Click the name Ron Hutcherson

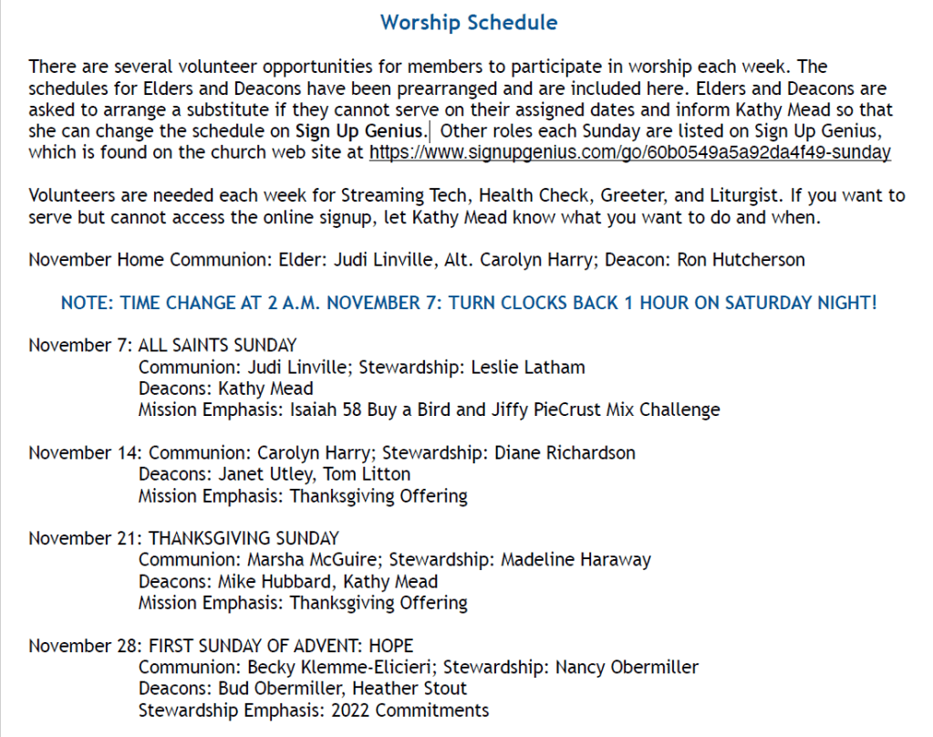pos(741,259)
